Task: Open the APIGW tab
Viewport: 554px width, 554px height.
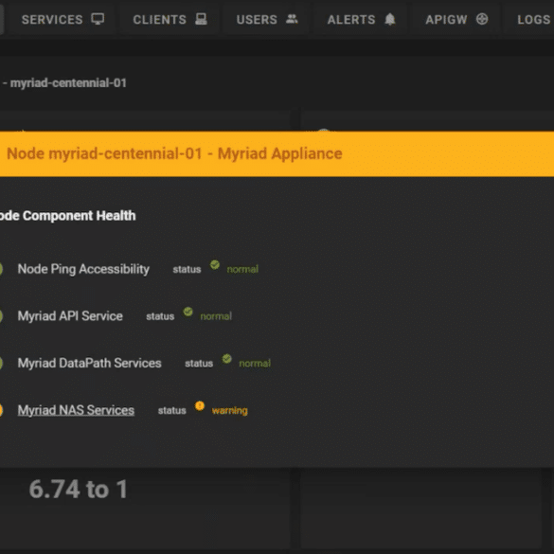Action: 456,19
